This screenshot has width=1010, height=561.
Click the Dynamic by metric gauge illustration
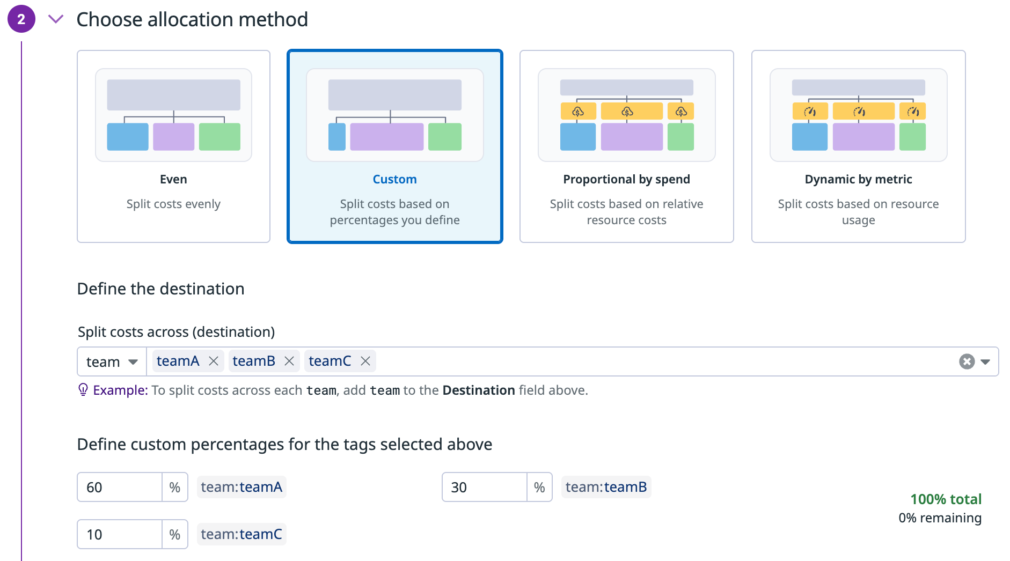click(x=858, y=115)
